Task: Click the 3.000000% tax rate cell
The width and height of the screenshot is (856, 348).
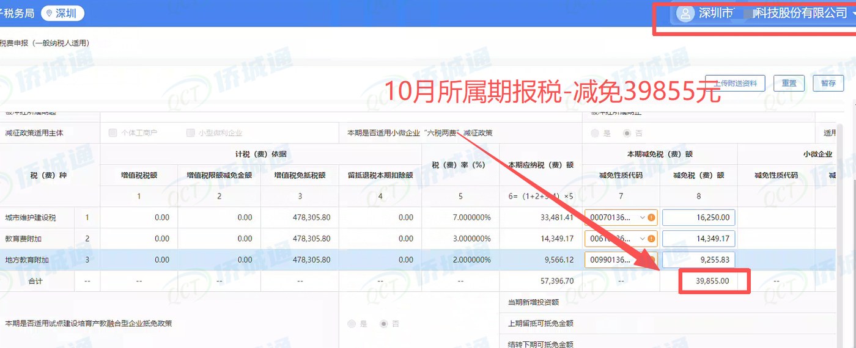Action: [x=460, y=239]
